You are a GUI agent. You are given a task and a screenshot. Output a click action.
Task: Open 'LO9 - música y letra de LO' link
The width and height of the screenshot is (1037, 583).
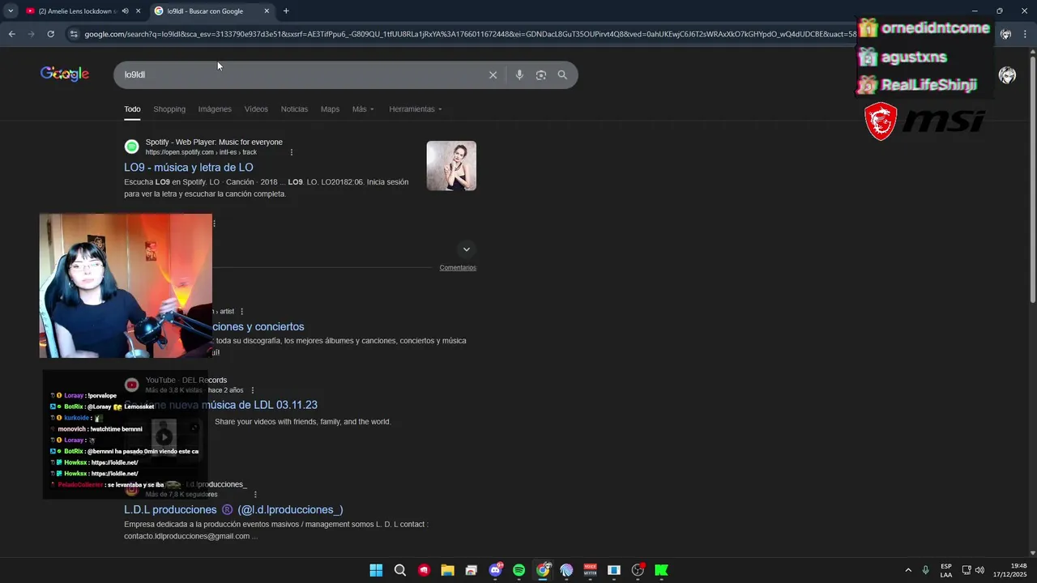189,168
